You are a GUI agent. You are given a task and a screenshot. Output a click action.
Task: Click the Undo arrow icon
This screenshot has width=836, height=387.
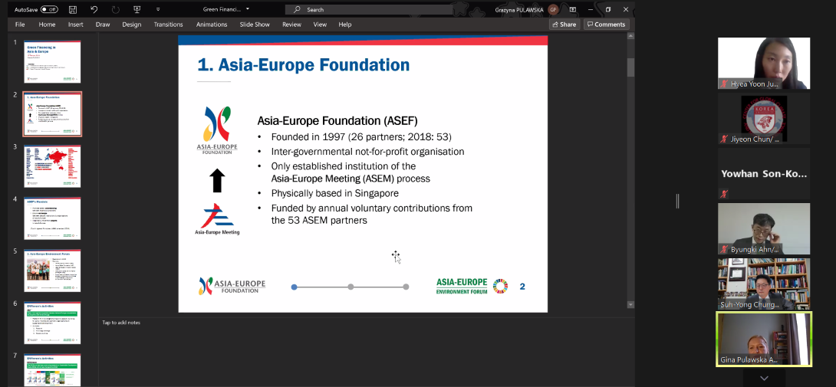pos(94,10)
